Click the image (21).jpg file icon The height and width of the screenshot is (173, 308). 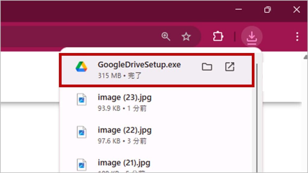click(x=81, y=165)
